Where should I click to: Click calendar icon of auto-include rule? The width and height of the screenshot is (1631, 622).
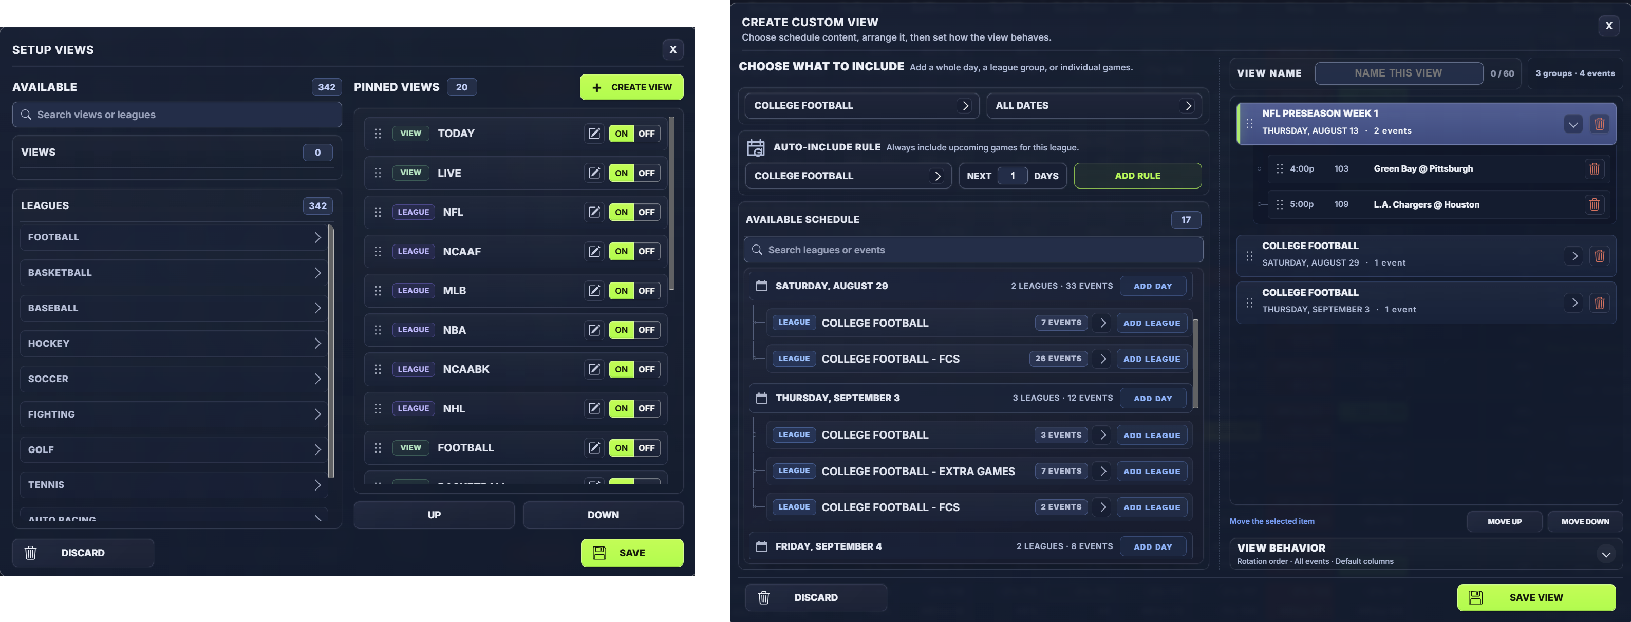(x=756, y=147)
